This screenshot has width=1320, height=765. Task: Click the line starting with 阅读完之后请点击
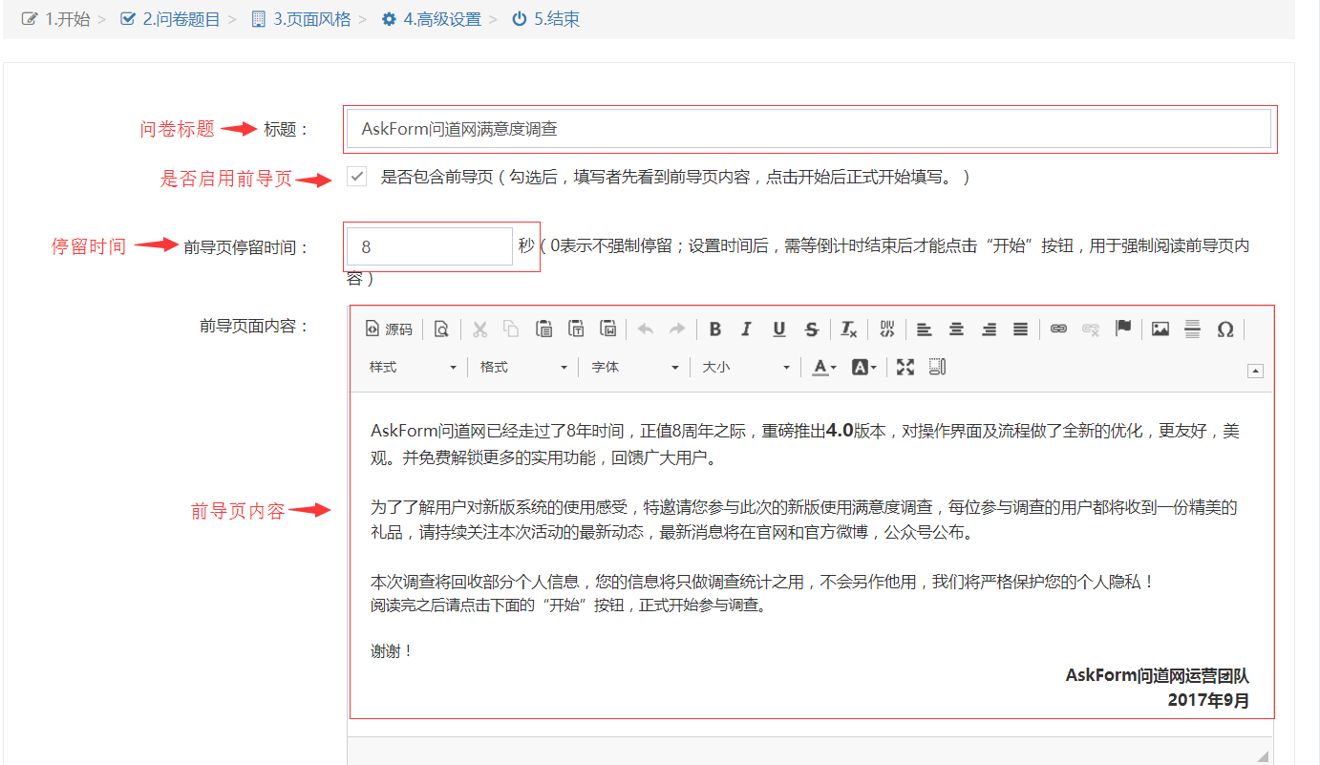(x=568, y=605)
